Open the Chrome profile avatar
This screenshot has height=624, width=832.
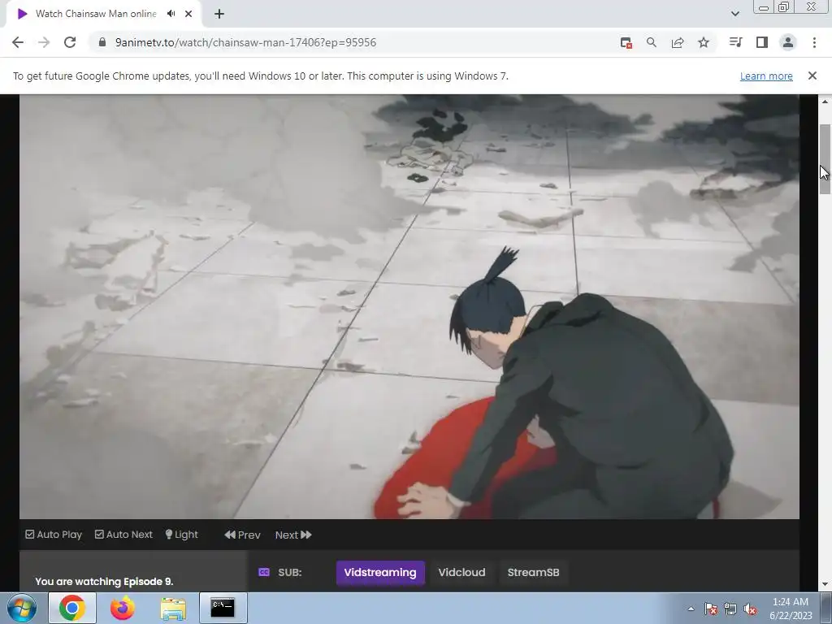[x=788, y=42]
